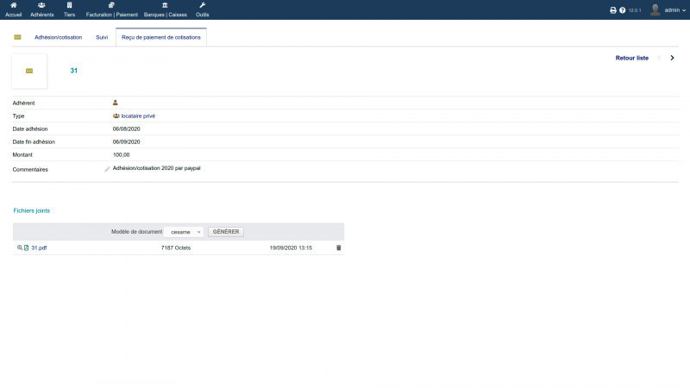Switch to the Suivi tab
The height and width of the screenshot is (388, 690).
102,37
